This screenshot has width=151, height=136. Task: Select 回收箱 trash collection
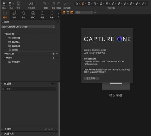click(x=13, y=50)
